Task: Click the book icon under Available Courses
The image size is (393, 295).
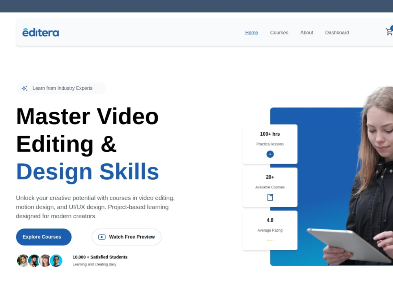Action: 270,197
